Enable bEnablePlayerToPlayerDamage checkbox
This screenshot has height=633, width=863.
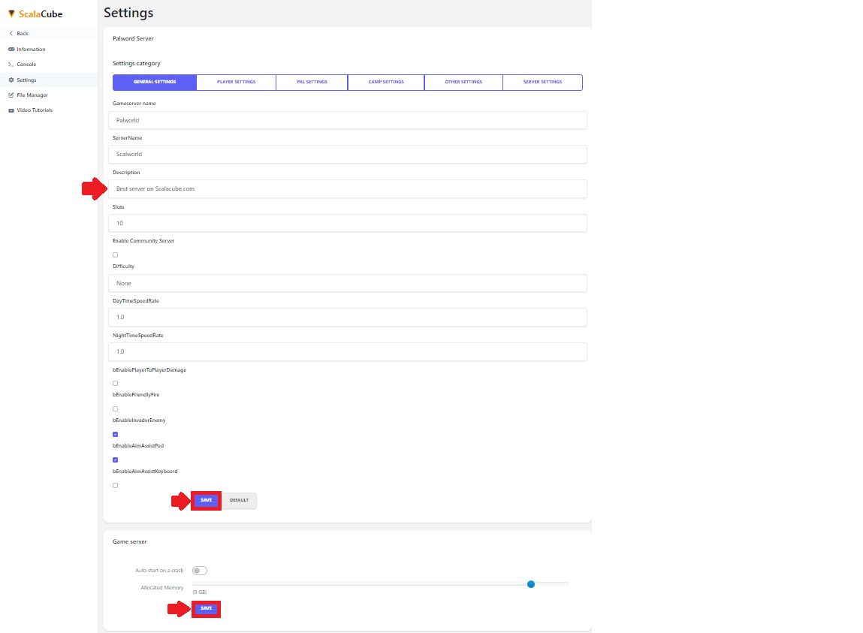[x=115, y=383]
